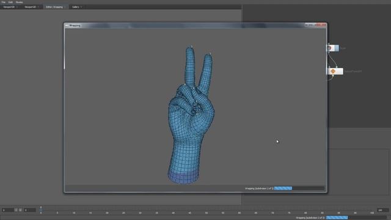Click the Wrapping dialog title bar icon
Image resolution: width=391 pixels, height=220 pixels.
[x=67, y=26]
